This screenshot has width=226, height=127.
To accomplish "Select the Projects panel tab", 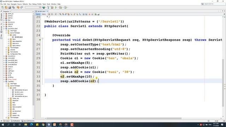I will [6, 11].
